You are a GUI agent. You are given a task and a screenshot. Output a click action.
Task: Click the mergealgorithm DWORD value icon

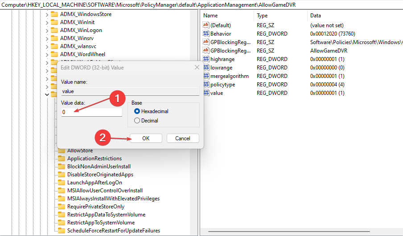tap(206, 76)
